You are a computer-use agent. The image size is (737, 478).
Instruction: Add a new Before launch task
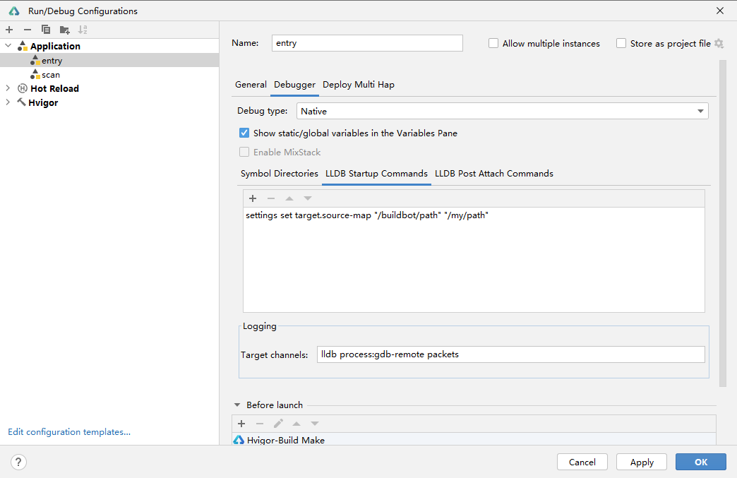[241, 424]
